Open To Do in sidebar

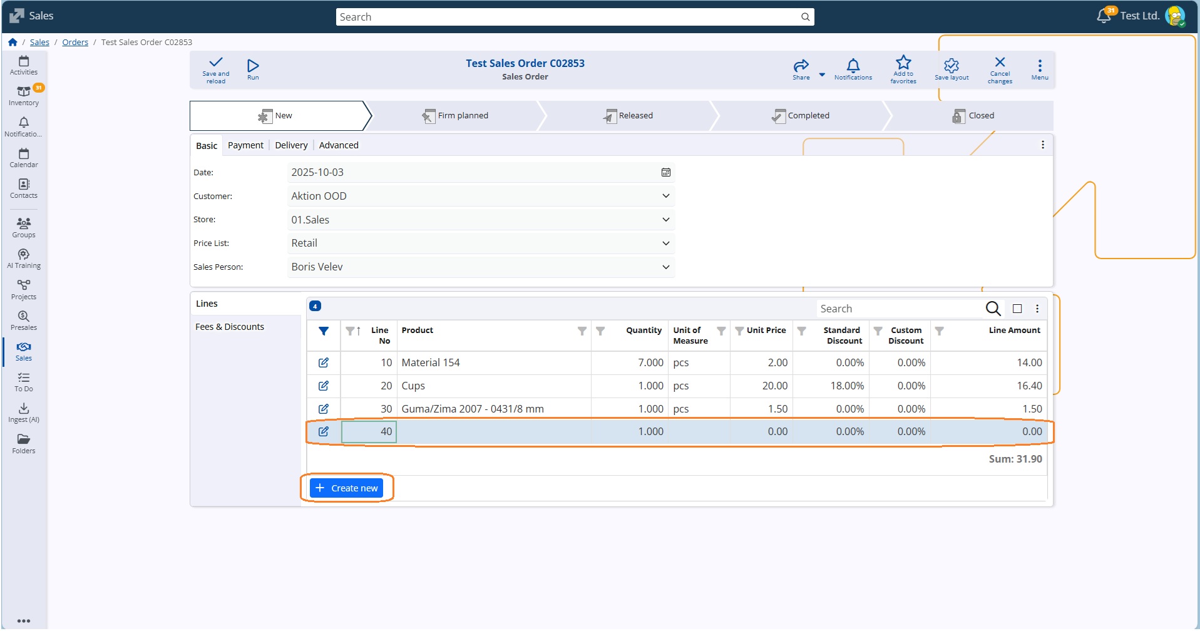[x=24, y=382]
